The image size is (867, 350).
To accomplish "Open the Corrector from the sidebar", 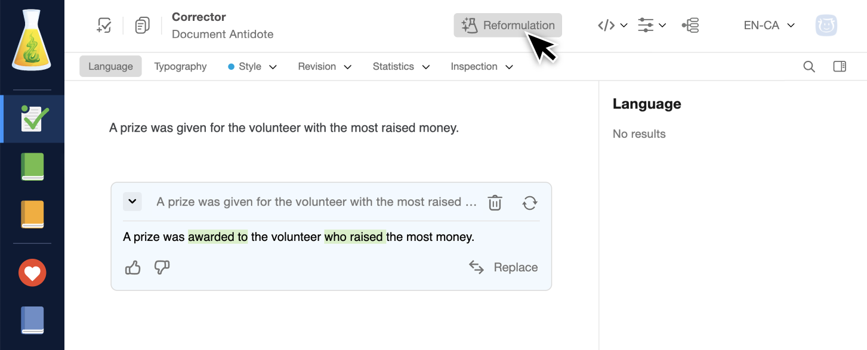I will 33,119.
